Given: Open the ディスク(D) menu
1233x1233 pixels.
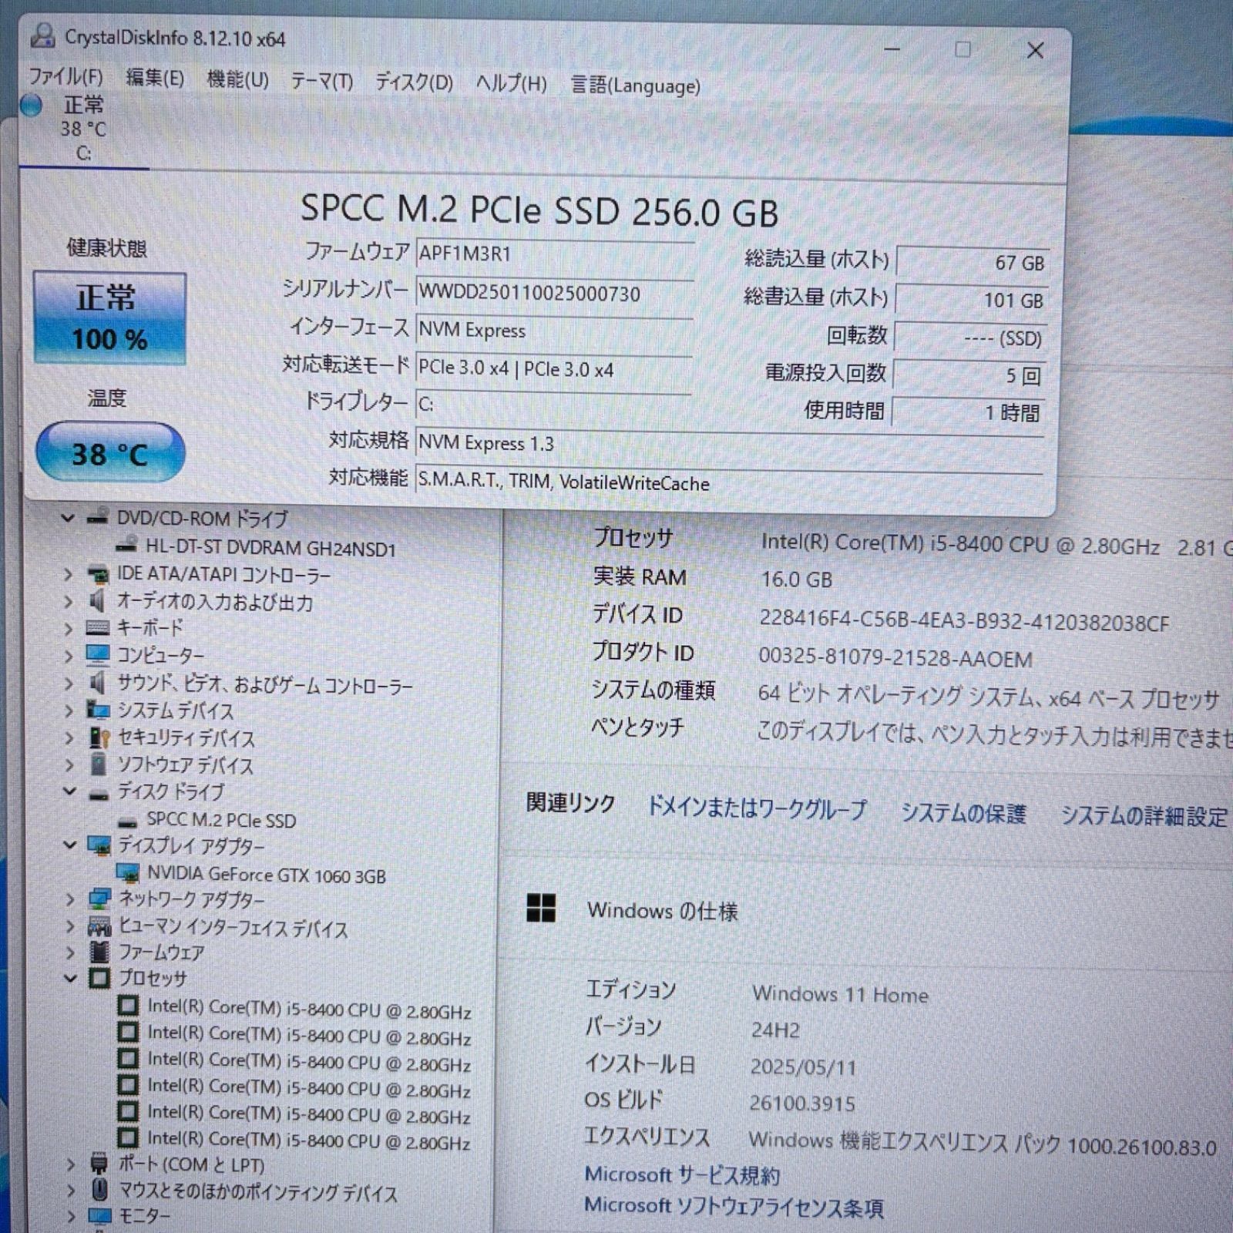Looking at the screenshot, I should 414,82.
